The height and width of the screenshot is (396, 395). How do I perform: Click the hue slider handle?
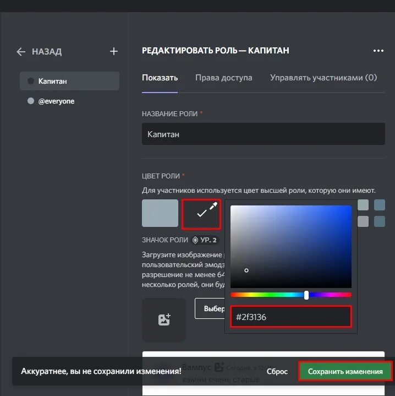[306, 295]
